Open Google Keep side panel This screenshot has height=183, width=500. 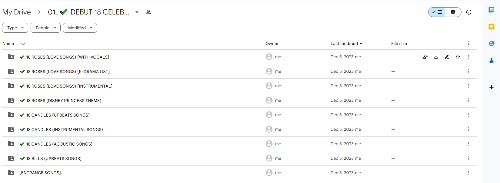[492, 27]
